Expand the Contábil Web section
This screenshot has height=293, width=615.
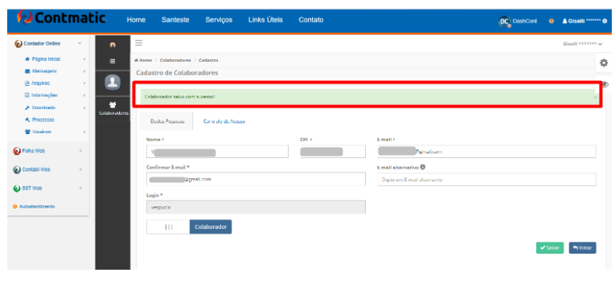pyautogui.click(x=47, y=169)
